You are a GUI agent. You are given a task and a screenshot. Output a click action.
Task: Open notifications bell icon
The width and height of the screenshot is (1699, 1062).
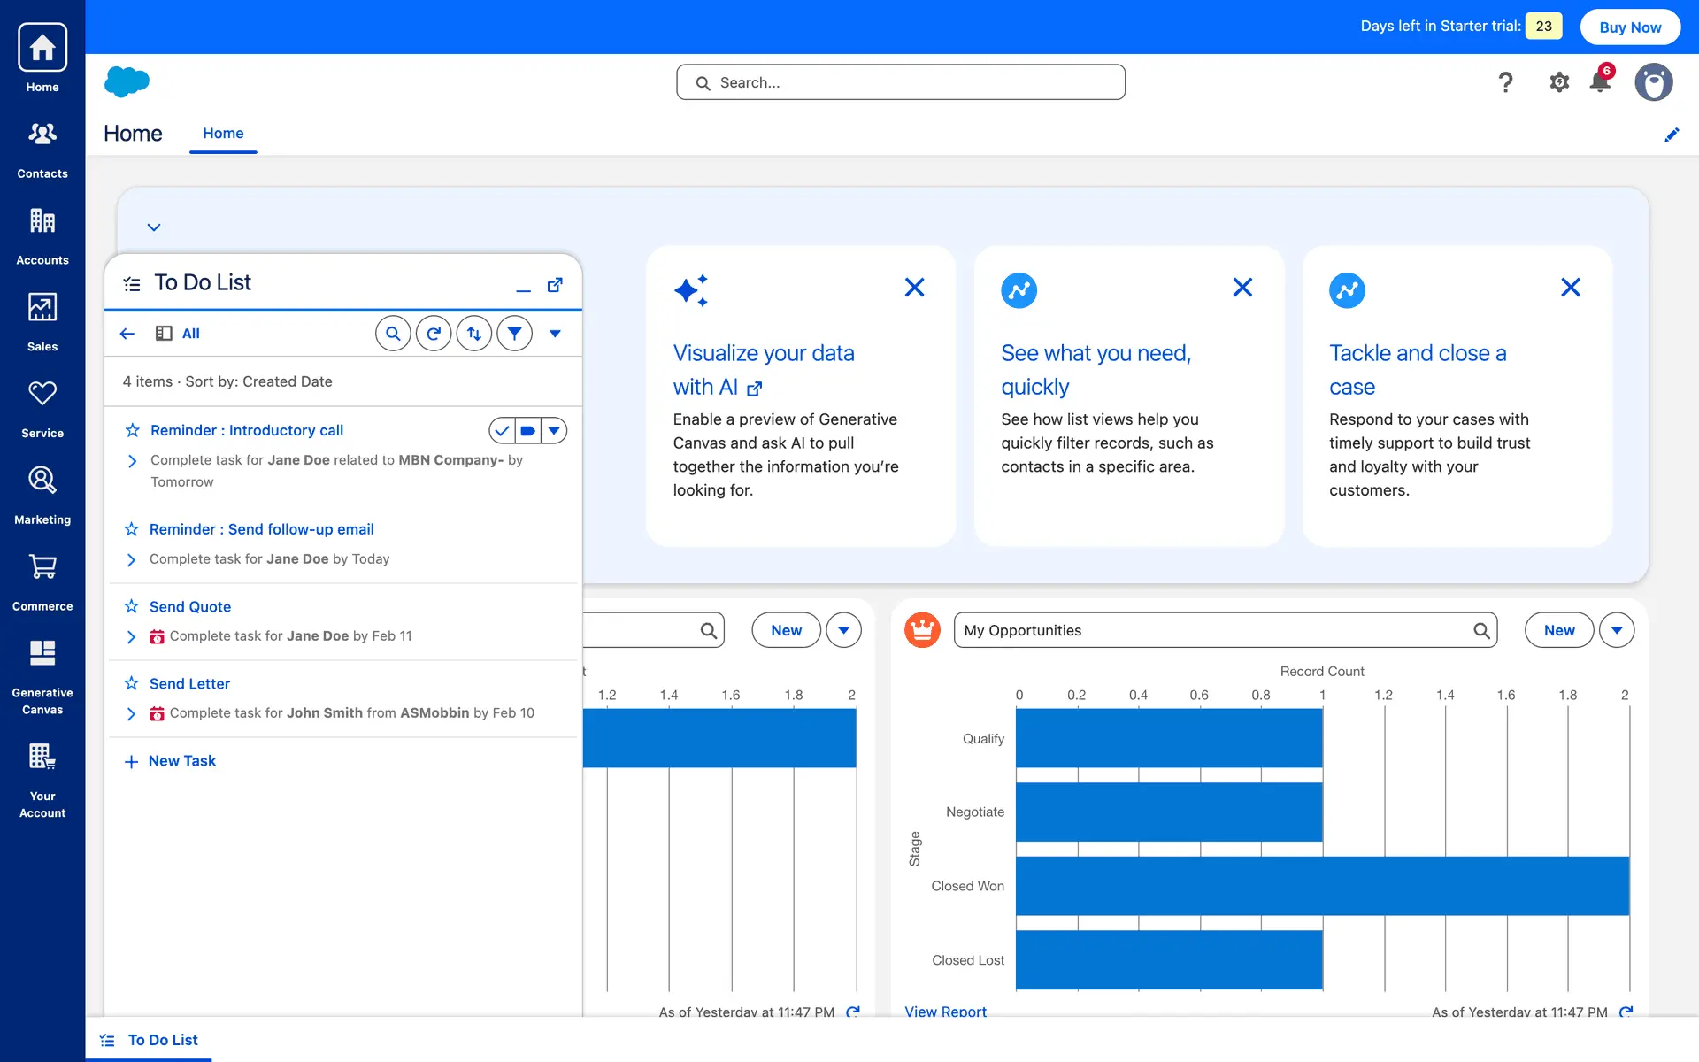[x=1600, y=82]
